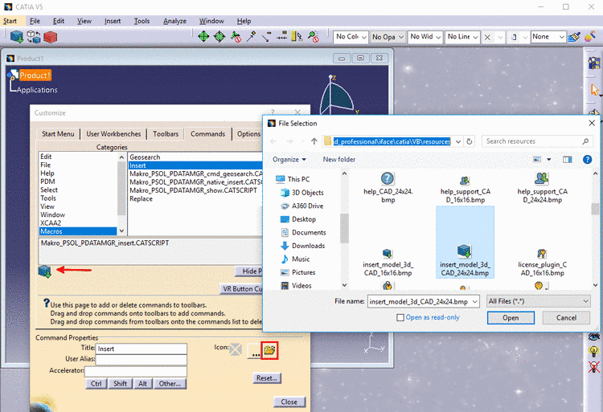Screen dimensions: 603x412
Task: Click the blue Insert command cube icon
Action: [44, 271]
